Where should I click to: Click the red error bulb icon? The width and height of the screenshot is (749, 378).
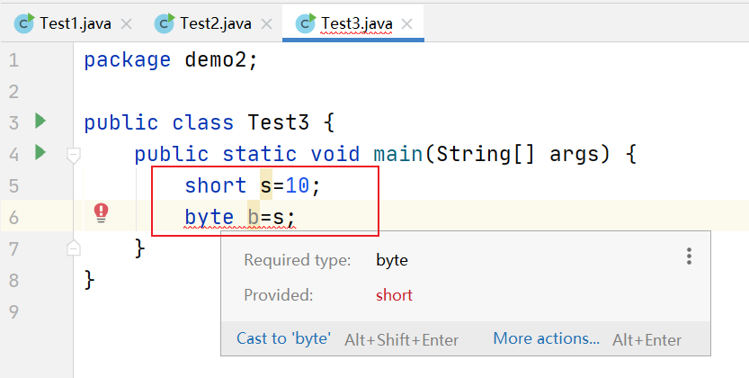tap(102, 212)
